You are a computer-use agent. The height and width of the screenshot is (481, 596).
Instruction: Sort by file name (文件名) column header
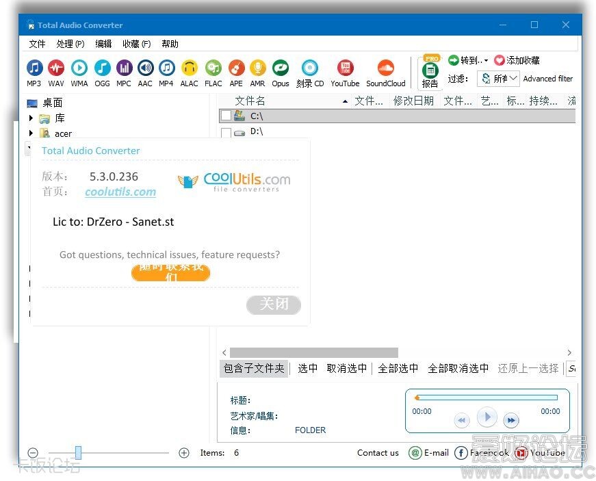click(x=250, y=101)
